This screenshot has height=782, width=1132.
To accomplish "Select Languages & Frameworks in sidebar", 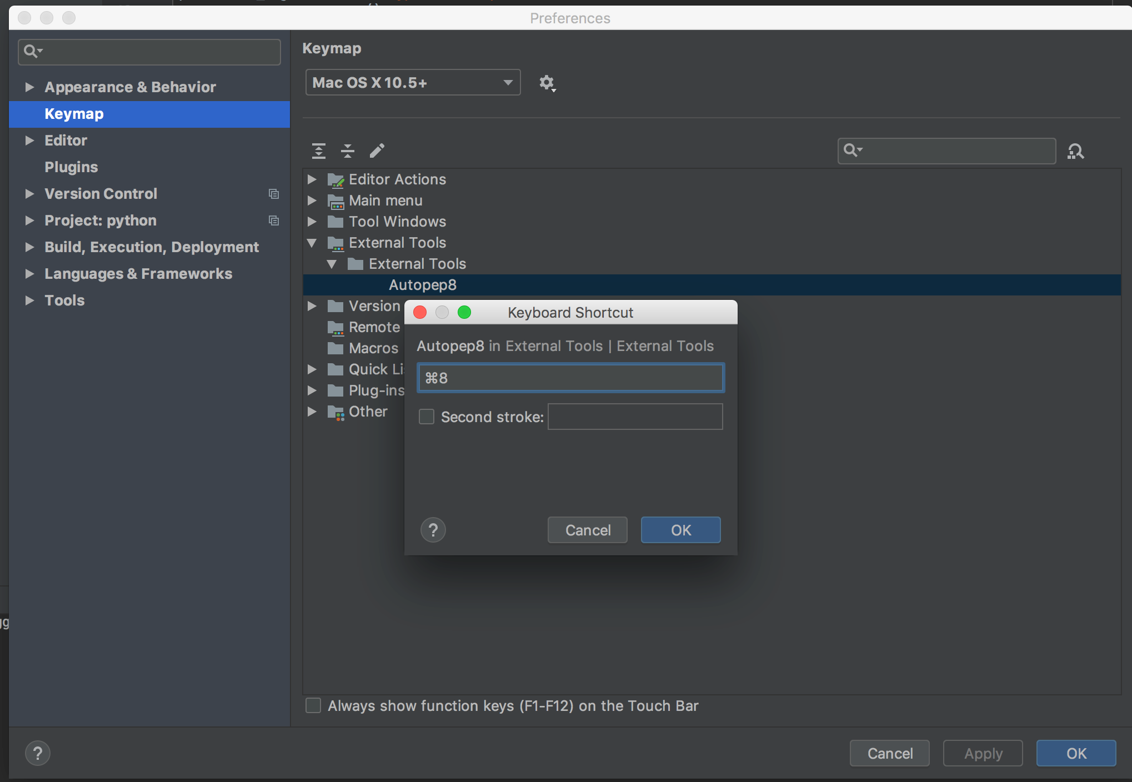I will tap(138, 274).
